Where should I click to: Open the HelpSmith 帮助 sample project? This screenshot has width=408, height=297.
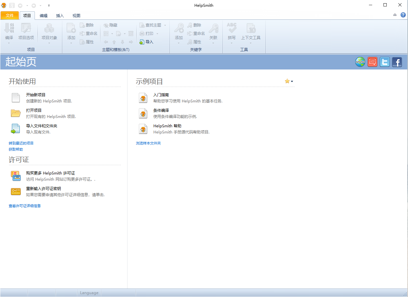(167, 126)
